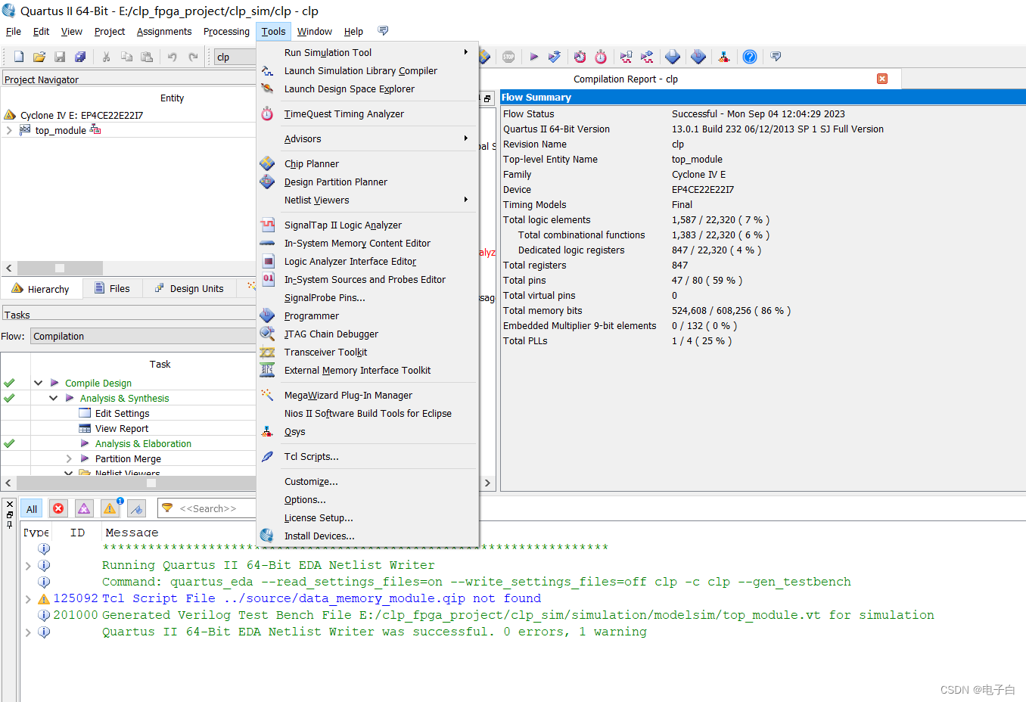
Task: Select the View Report task
Action: click(122, 428)
